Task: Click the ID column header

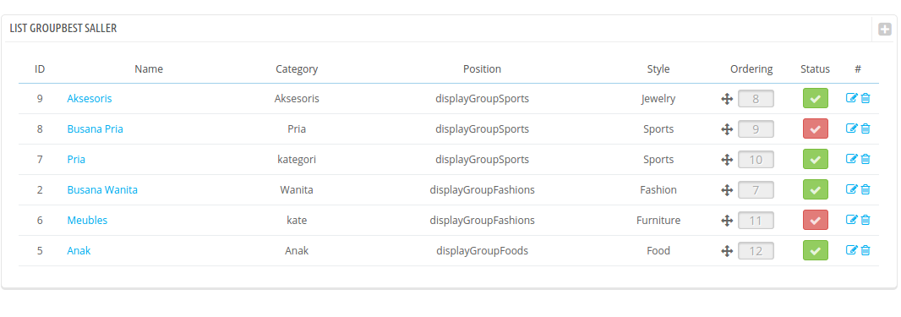Action: point(40,69)
